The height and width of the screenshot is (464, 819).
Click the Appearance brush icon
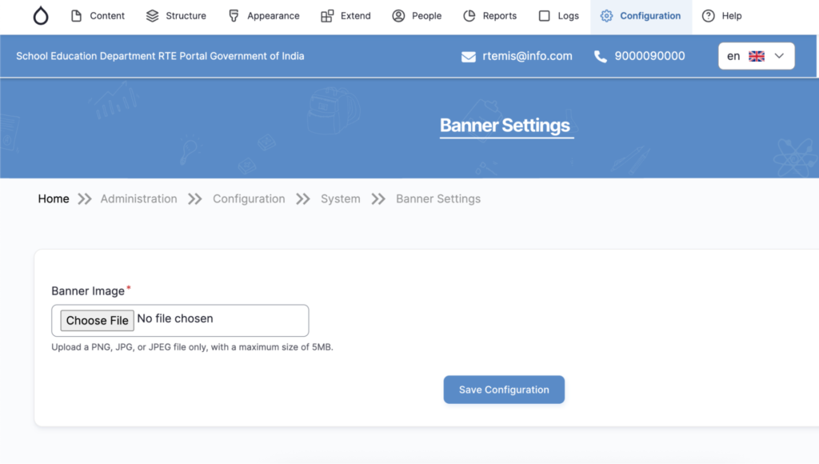[234, 16]
